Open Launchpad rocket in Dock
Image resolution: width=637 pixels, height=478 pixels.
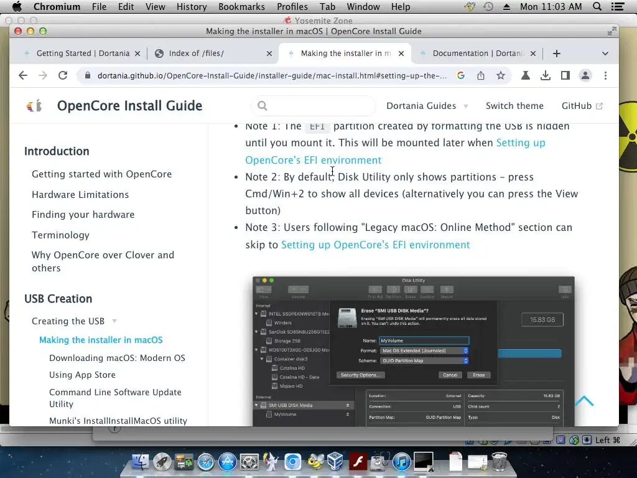pos(162,462)
